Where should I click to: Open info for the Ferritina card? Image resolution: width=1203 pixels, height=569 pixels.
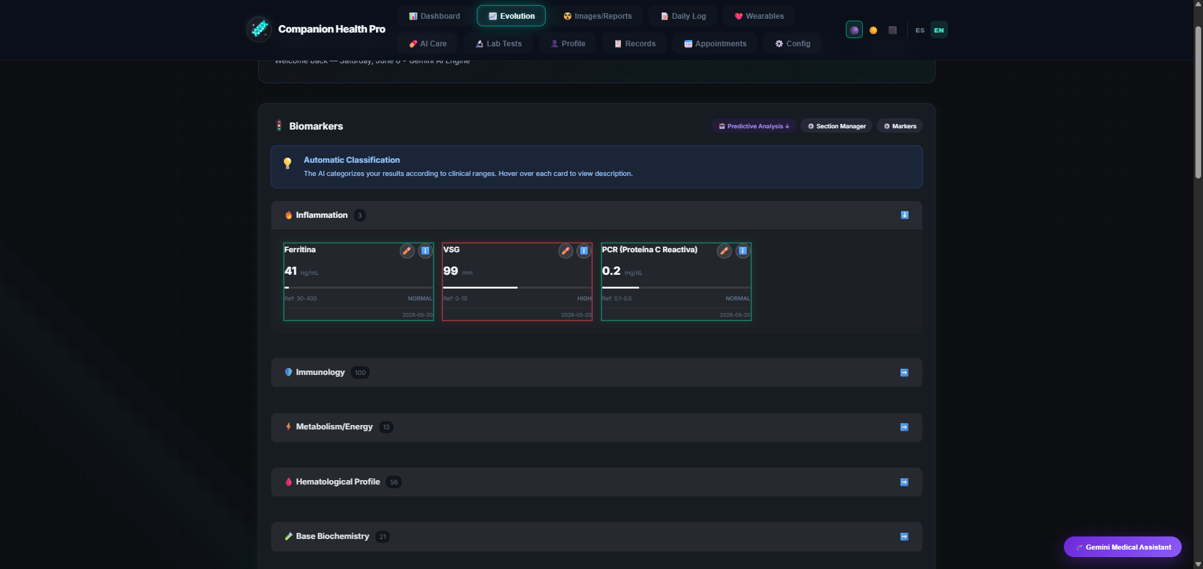click(425, 251)
